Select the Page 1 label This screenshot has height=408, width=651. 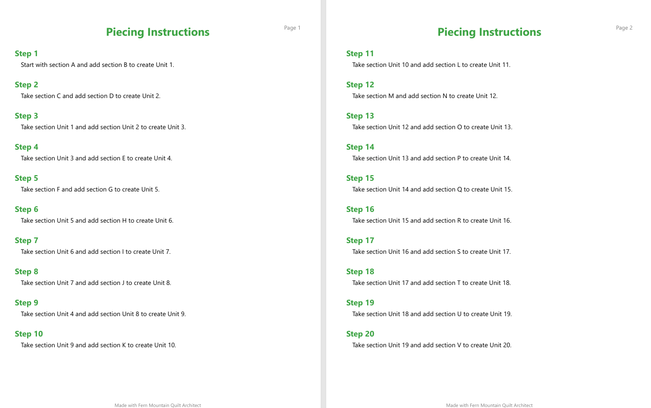pos(293,28)
